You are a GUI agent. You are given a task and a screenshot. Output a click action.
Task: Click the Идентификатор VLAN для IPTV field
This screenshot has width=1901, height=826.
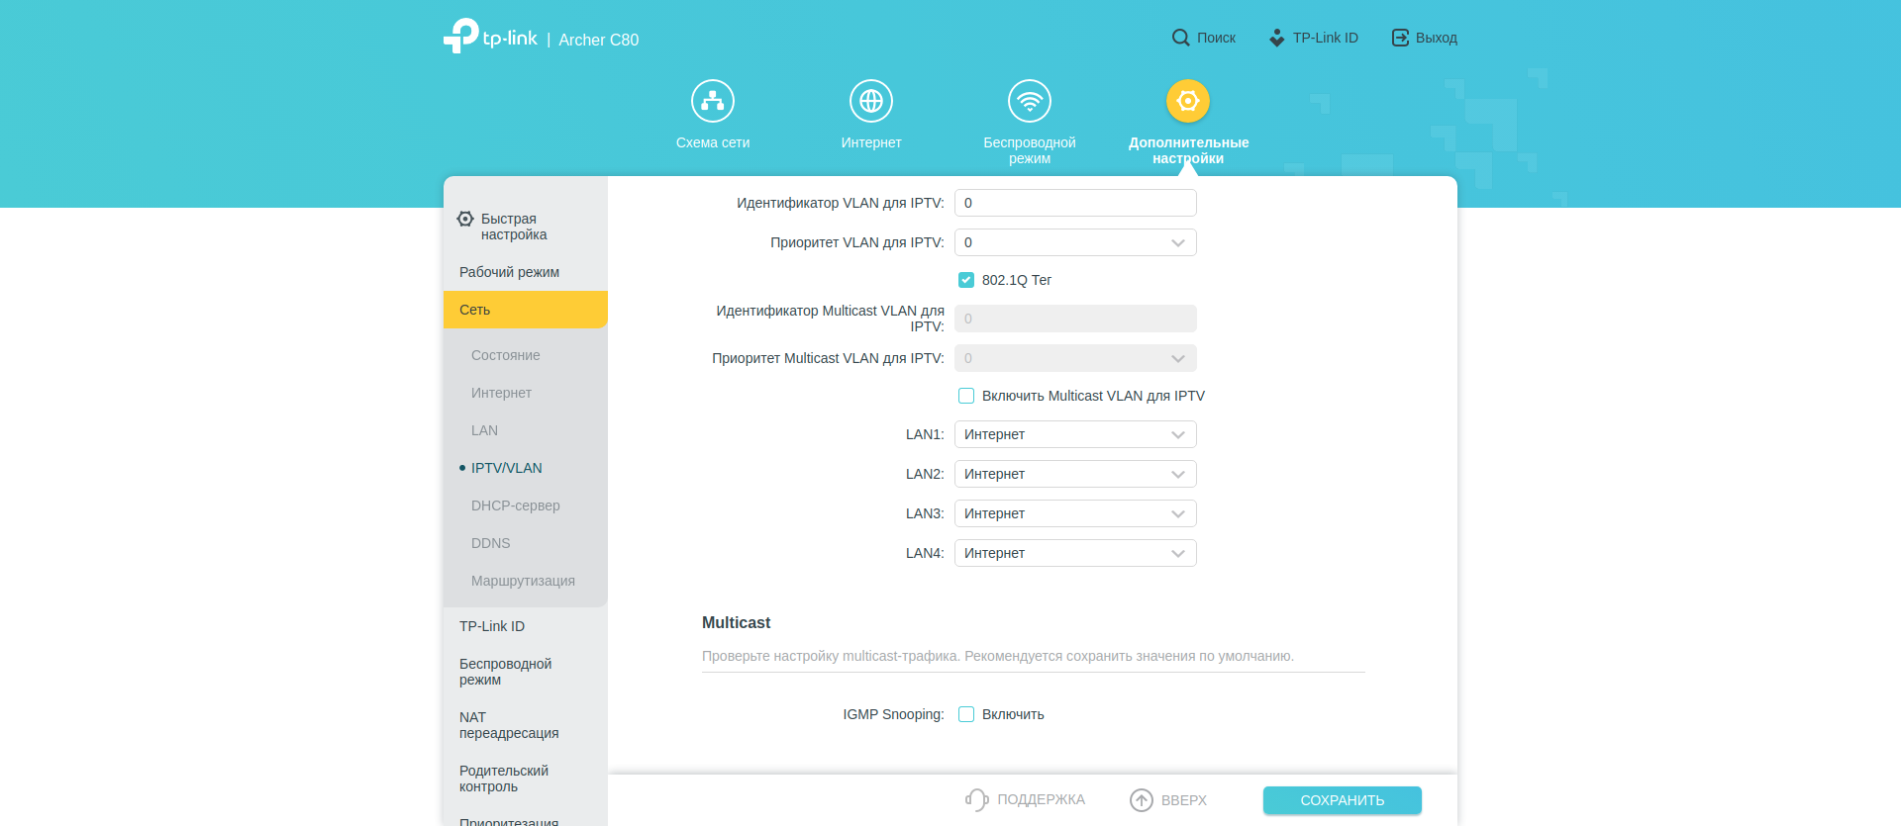point(1075,203)
